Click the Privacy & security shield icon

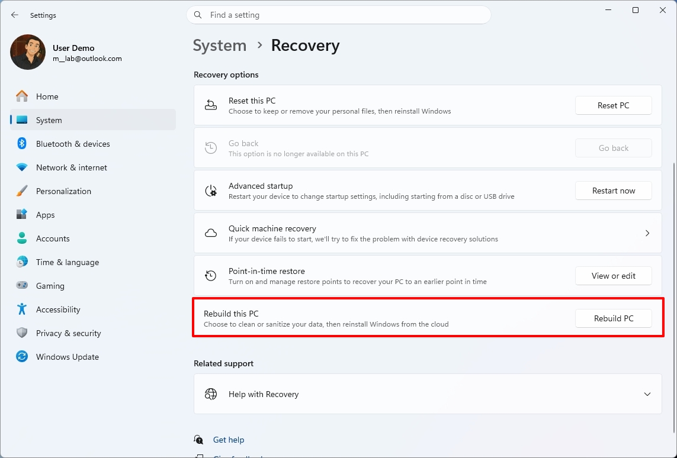pos(22,333)
